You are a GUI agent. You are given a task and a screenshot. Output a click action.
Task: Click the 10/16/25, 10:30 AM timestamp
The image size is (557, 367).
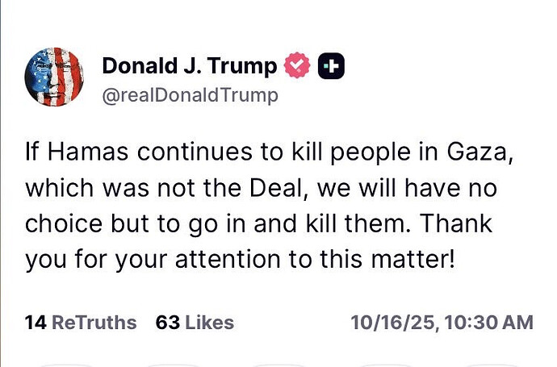[x=442, y=323]
